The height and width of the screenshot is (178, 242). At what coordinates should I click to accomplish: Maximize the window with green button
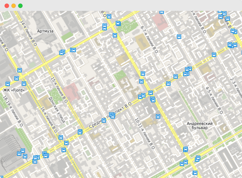click(20, 6)
